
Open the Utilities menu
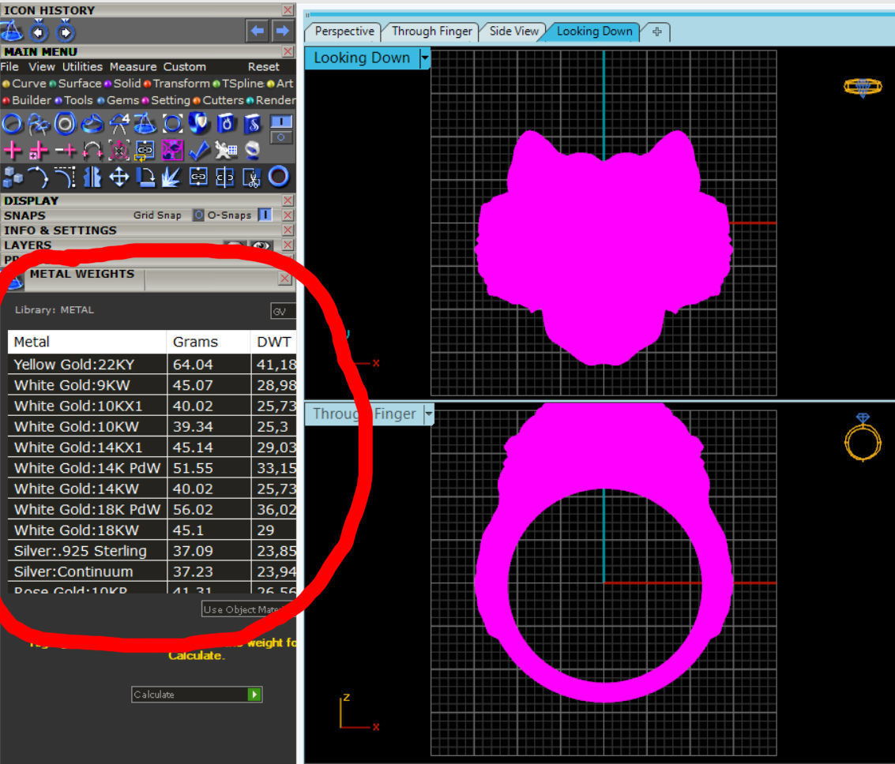pyautogui.click(x=82, y=67)
